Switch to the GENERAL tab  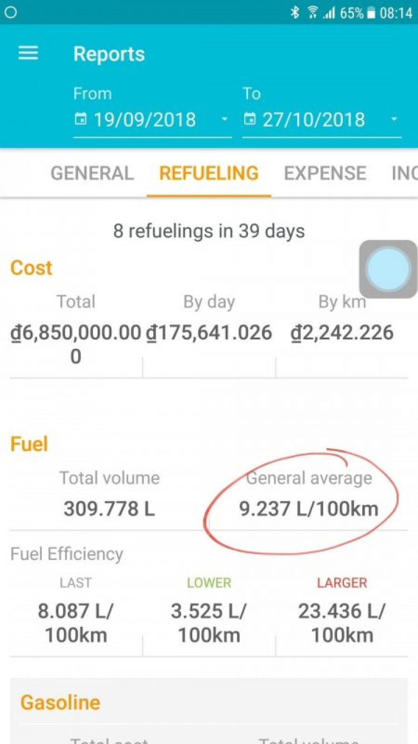92,173
